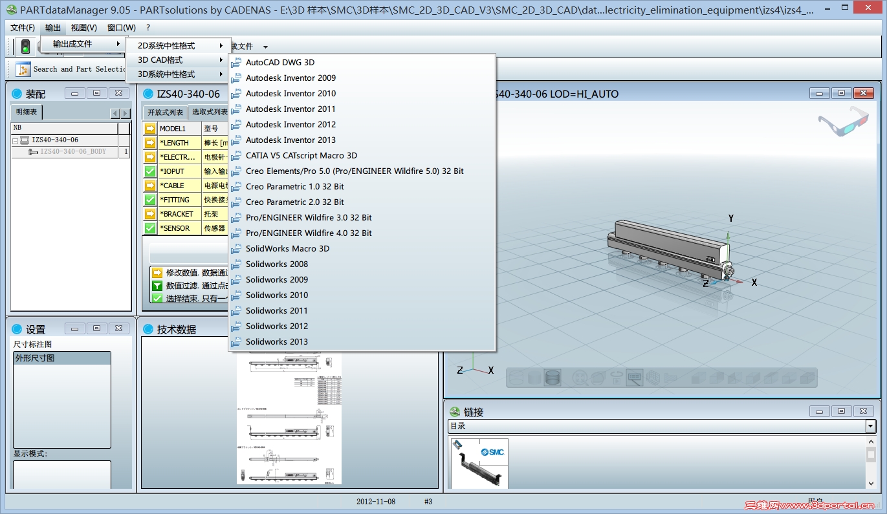887x514 pixels.
Task: Select the wireframe cylinder display mode icon
Action: pos(517,378)
